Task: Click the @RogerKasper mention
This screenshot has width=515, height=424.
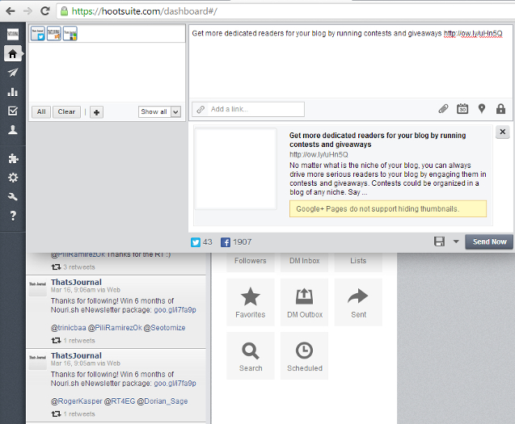Action: click(x=77, y=401)
